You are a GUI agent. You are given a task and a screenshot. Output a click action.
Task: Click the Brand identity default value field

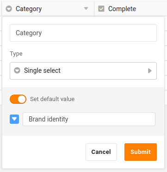89,119
